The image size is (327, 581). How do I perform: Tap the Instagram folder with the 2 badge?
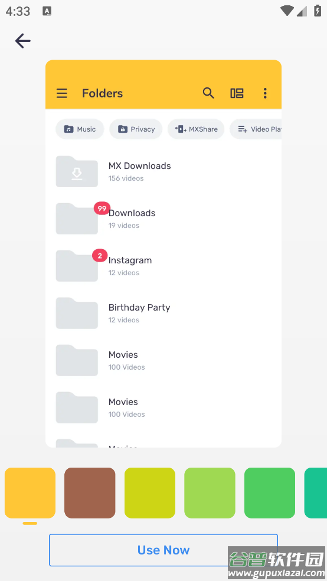coord(77,266)
